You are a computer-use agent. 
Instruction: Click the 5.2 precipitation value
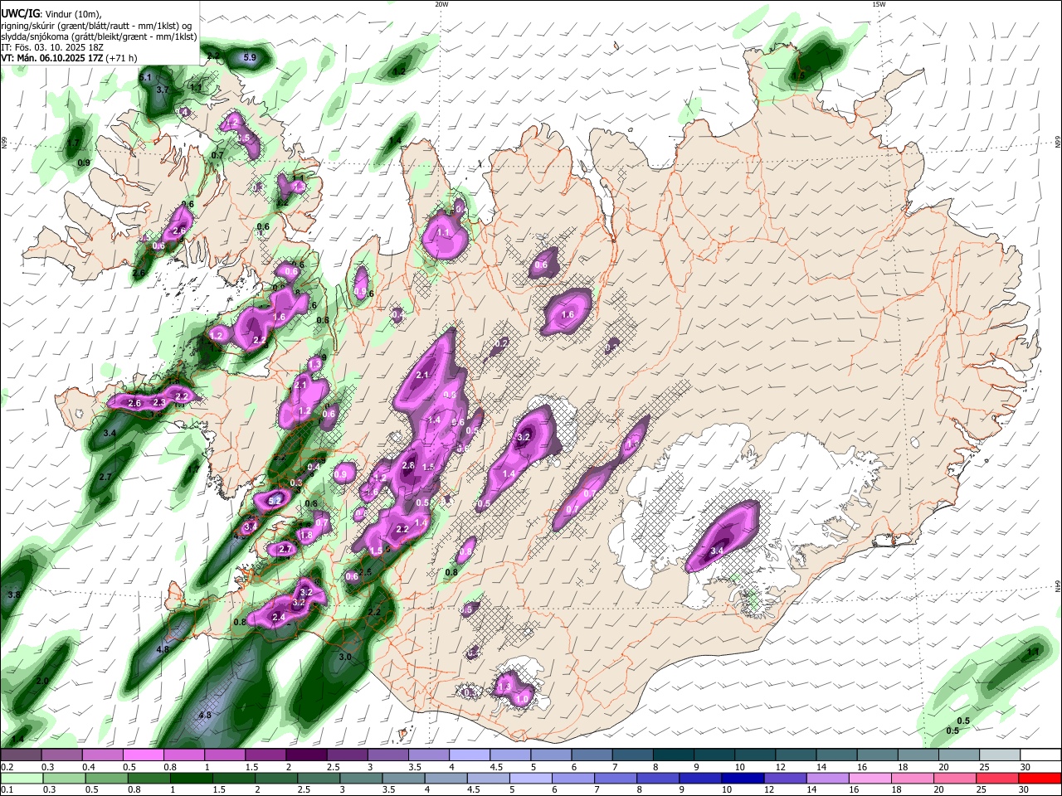click(x=275, y=501)
